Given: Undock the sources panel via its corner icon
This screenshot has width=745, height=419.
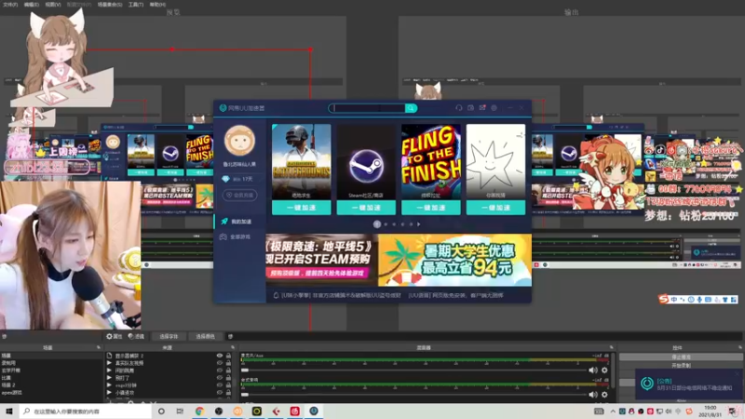Looking at the screenshot, I should point(232,347).
